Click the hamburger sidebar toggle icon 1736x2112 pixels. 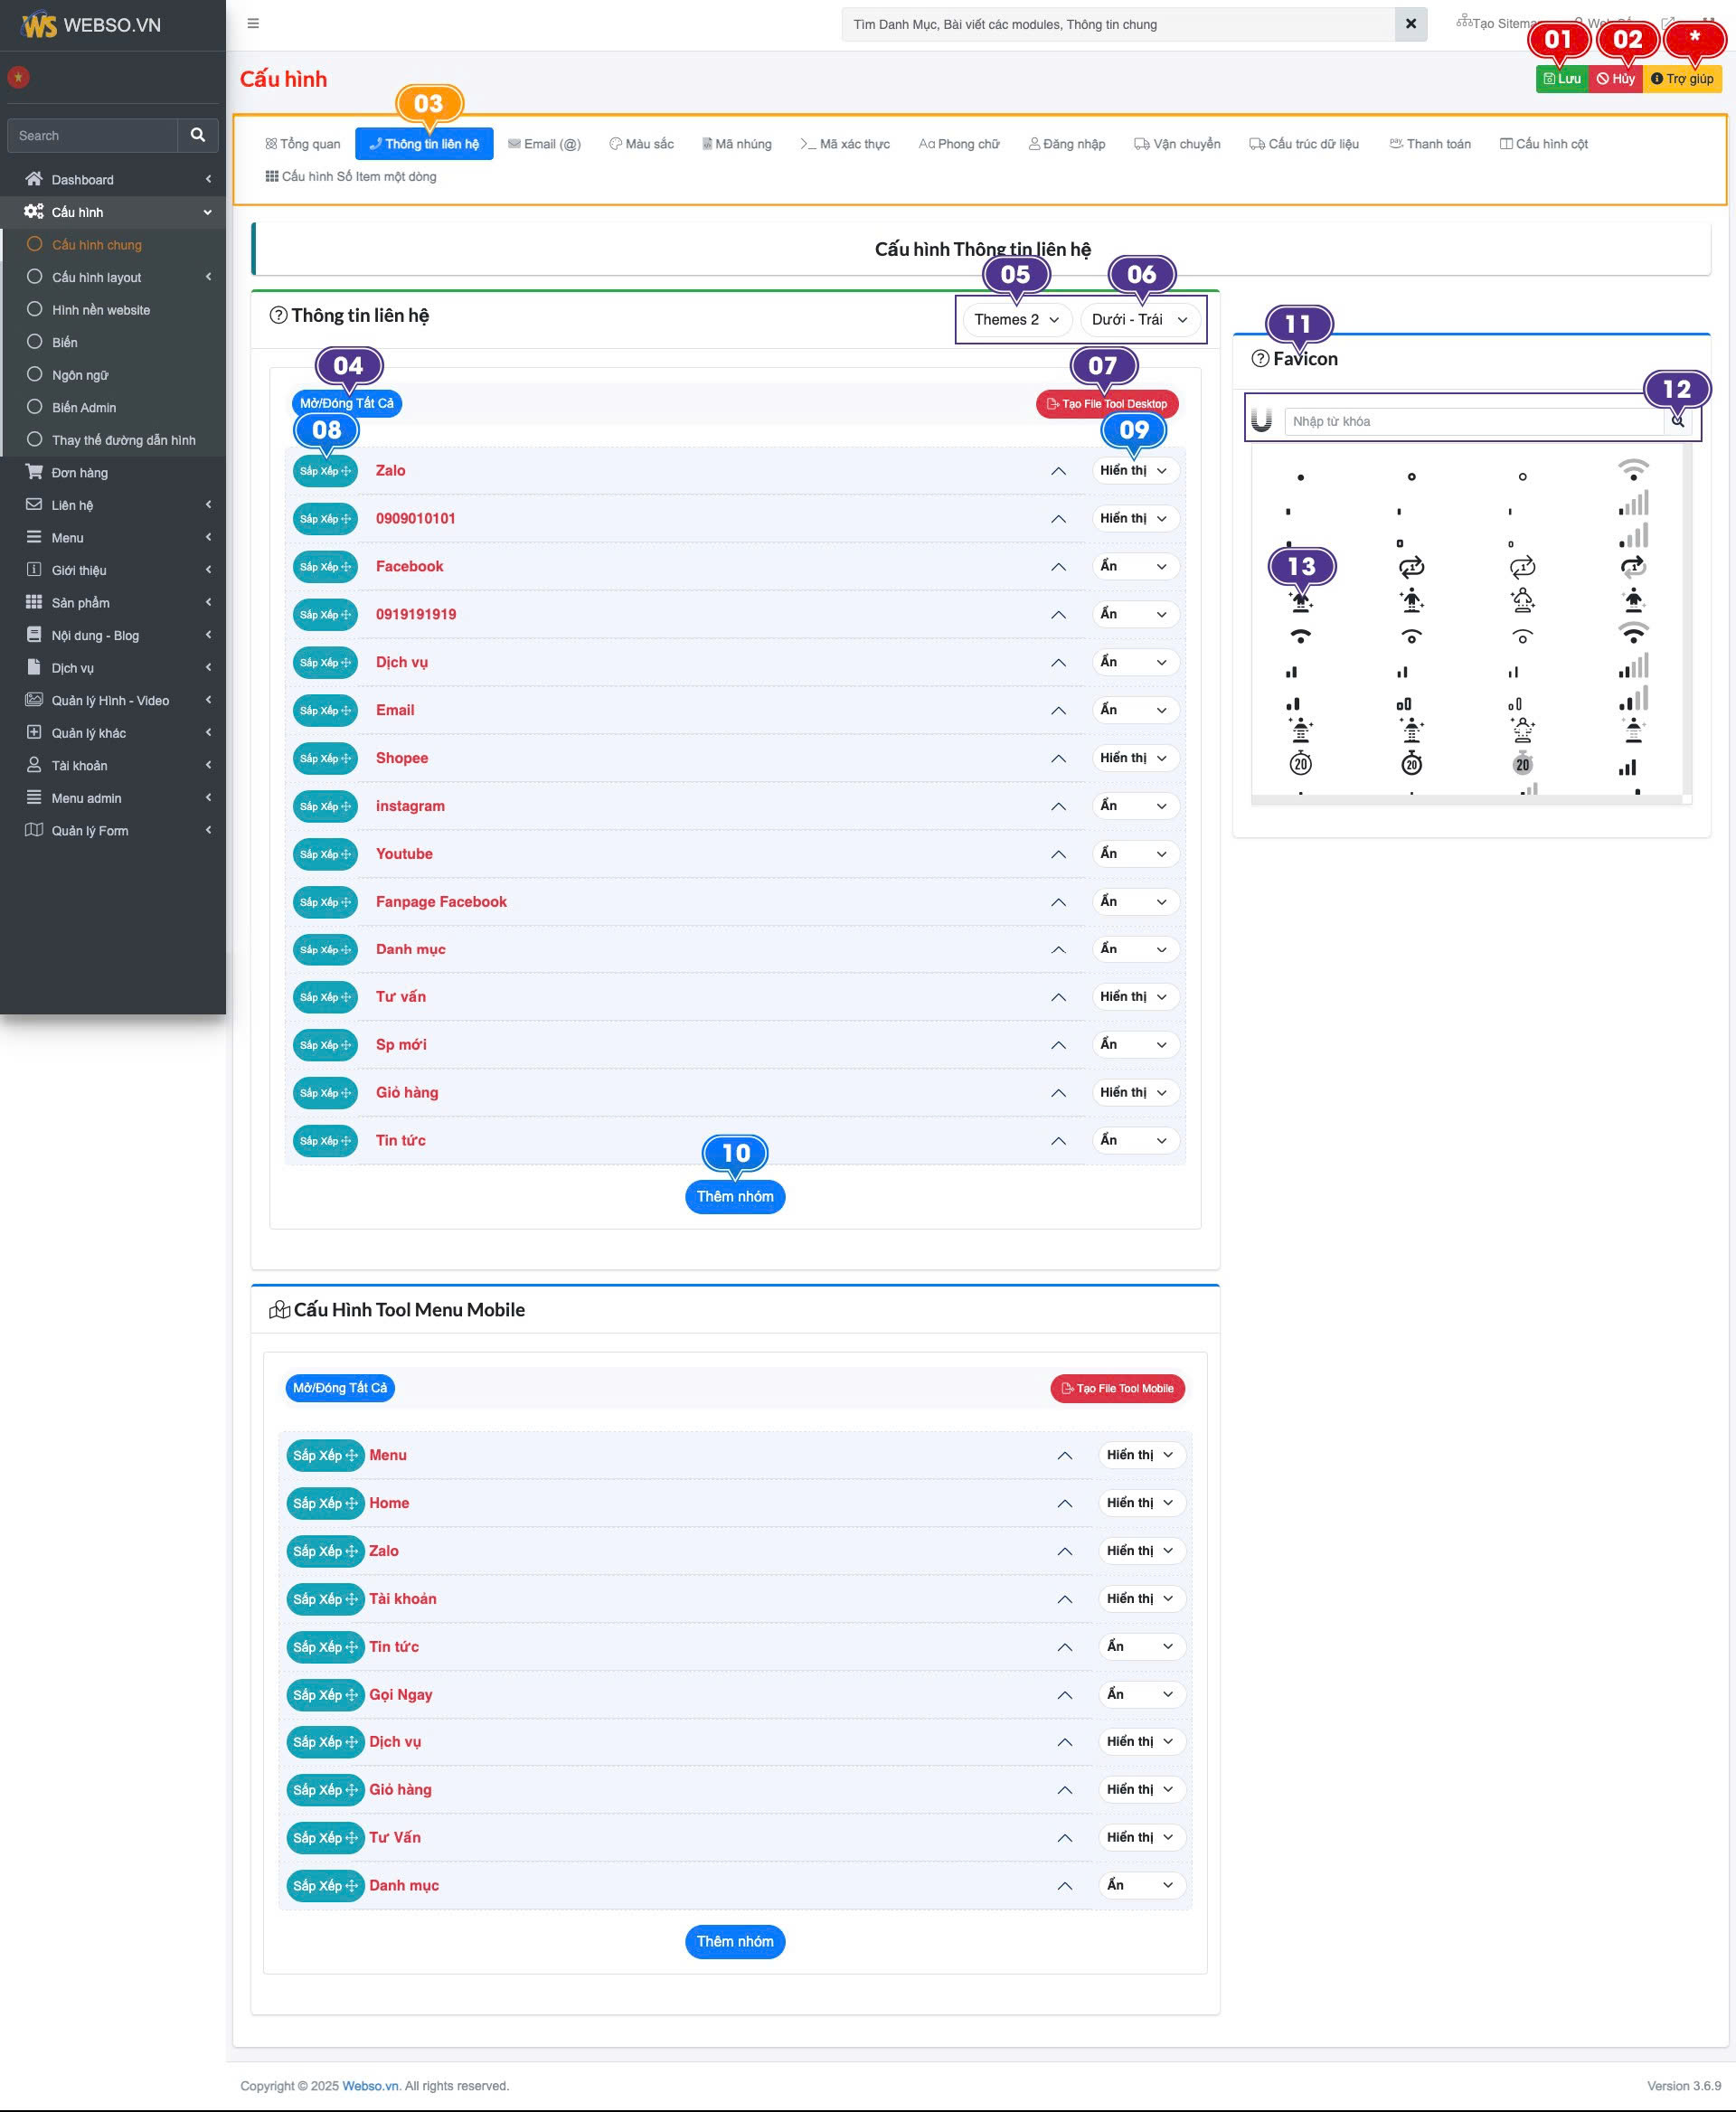click(x=253, y=24)
